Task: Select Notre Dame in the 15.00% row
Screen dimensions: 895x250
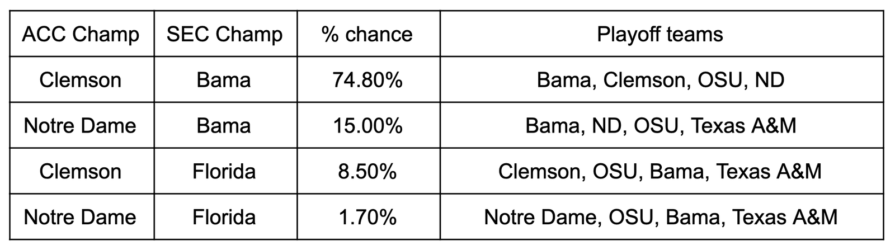Action: tap(81, 126)
